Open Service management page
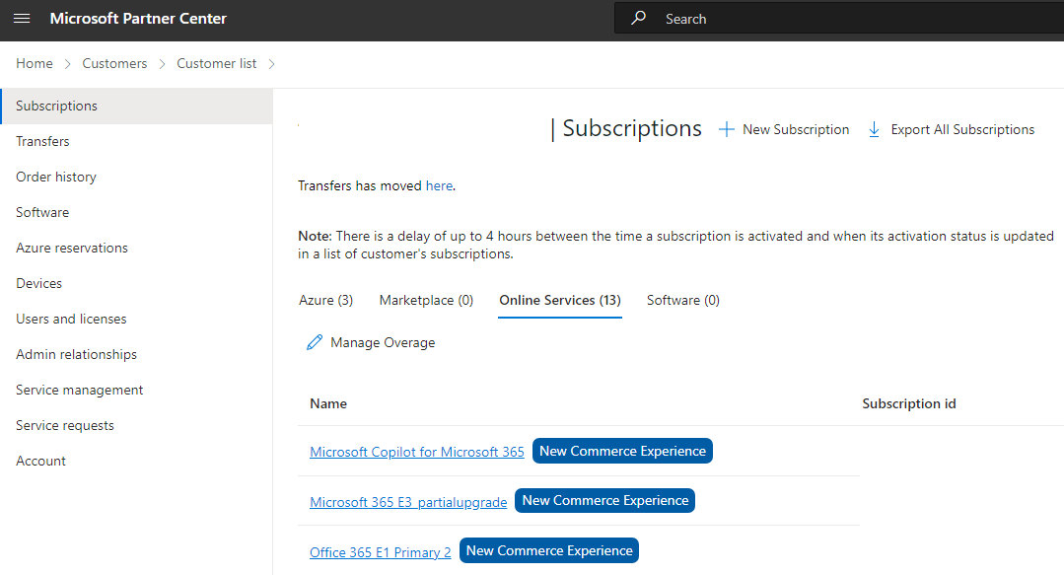1064x575 pixels. click(x=136, y=390)
